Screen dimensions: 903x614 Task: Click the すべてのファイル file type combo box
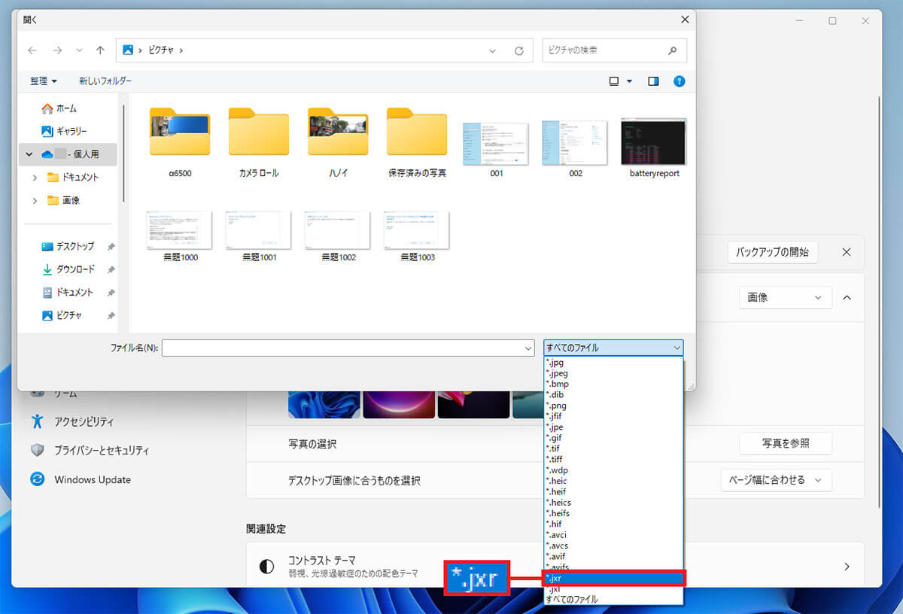point(613,348)
